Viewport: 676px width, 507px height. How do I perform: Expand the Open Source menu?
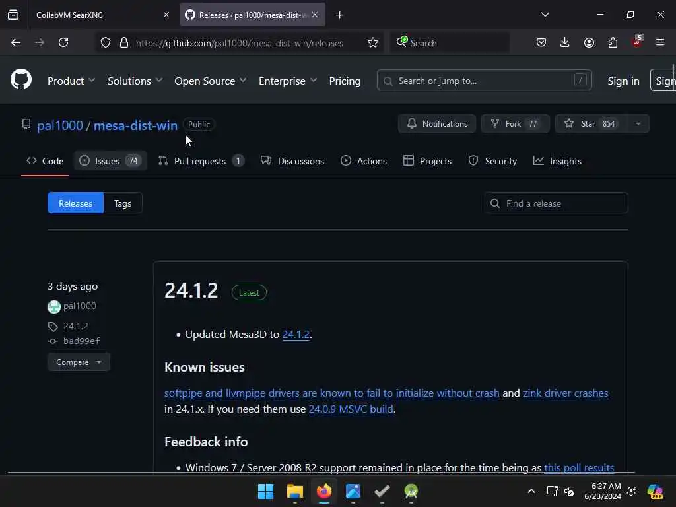(x=211, y=81)
